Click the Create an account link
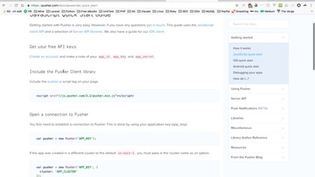 (x=44, y=57)
